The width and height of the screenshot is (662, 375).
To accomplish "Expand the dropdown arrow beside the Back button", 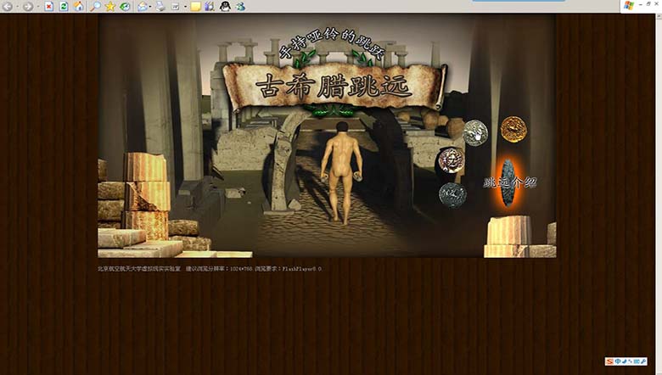I will click(17, 7).
